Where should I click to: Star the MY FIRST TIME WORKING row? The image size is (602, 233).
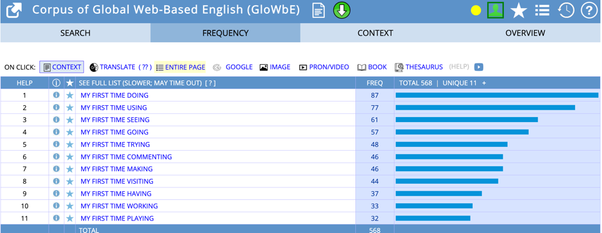pos(69,206)
